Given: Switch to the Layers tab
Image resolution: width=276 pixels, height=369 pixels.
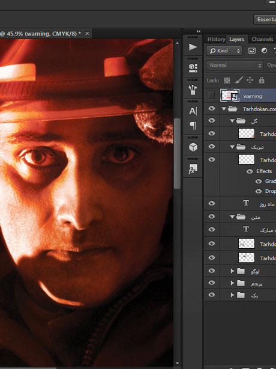Looking at the screenshot, I should point(237,39).
